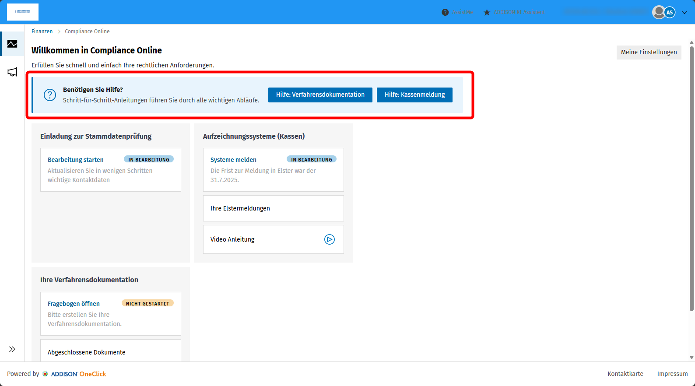Click the ADDISON OneClick logo in footer
Image resolution: width=695 pixels, height=386 pixels.
pos(74,374)
